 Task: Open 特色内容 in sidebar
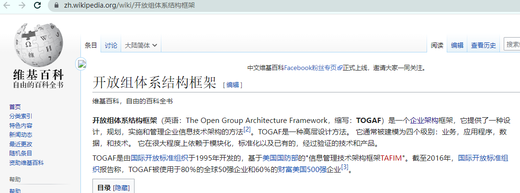(21, 125)
